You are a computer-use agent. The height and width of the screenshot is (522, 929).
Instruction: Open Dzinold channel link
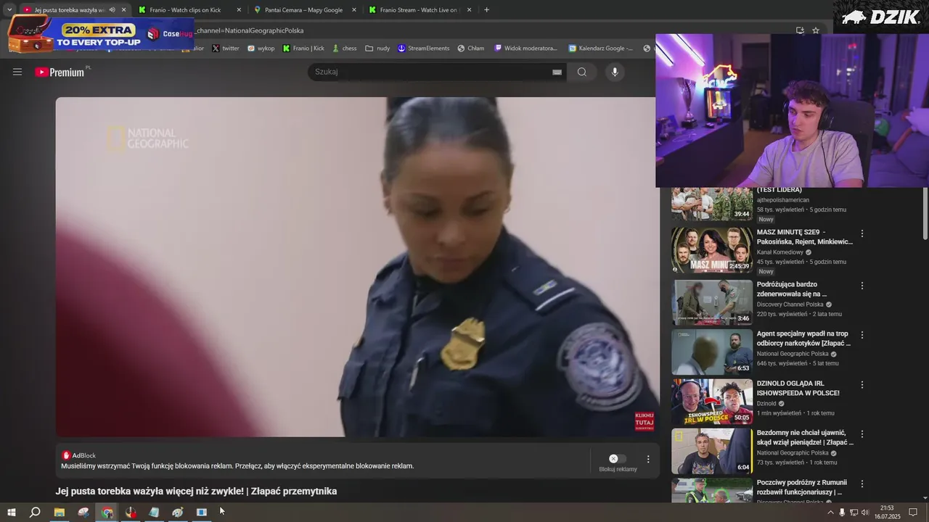[x=766, y=403]
